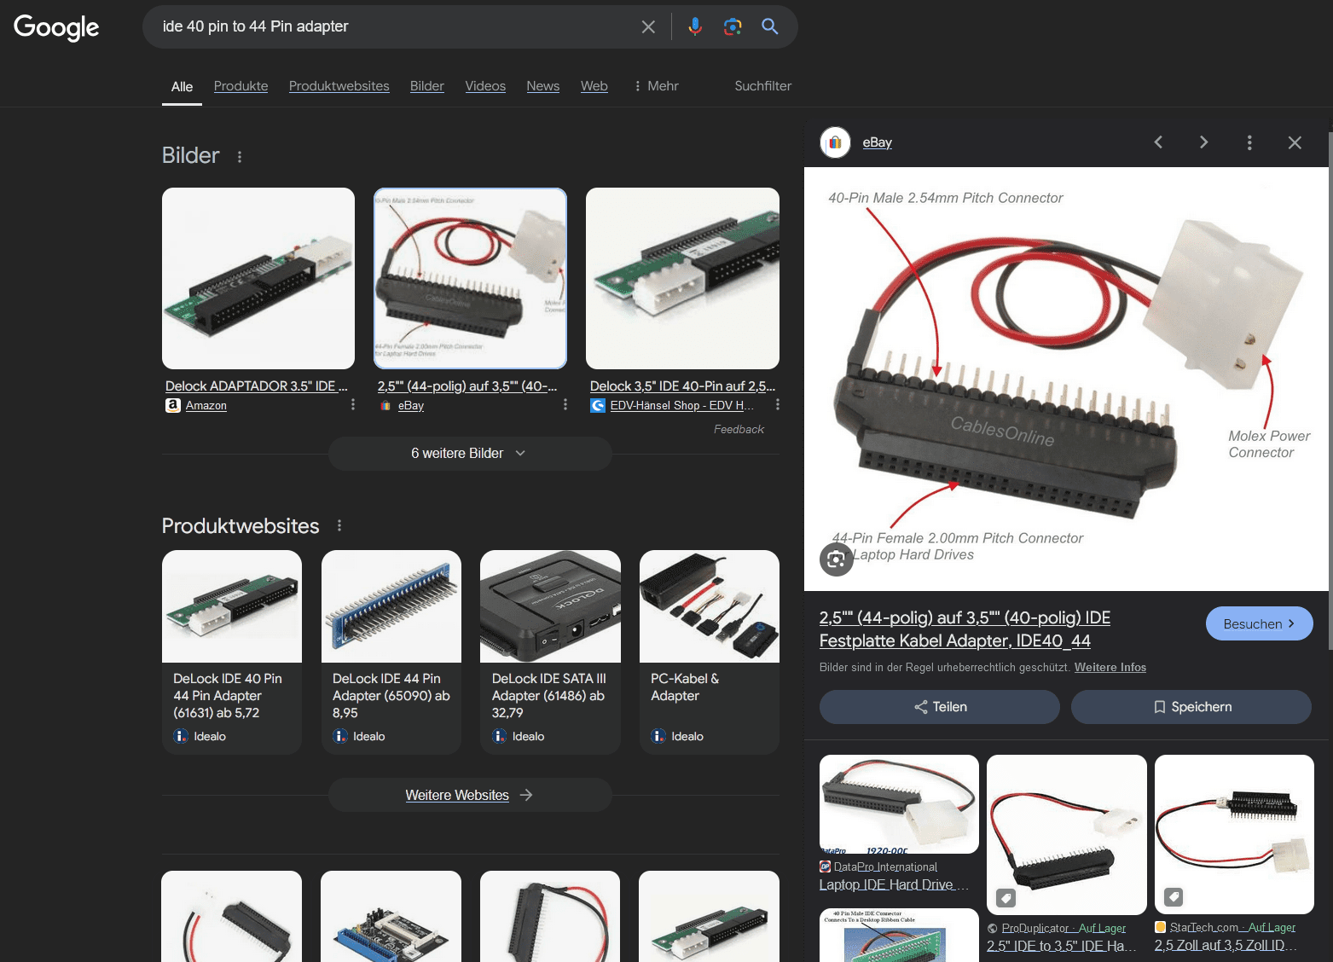Open 2.5" IDE to 3.5" IDE ProDuplicator link
The image size is (1333, 962).
[x=1062, y=946]
